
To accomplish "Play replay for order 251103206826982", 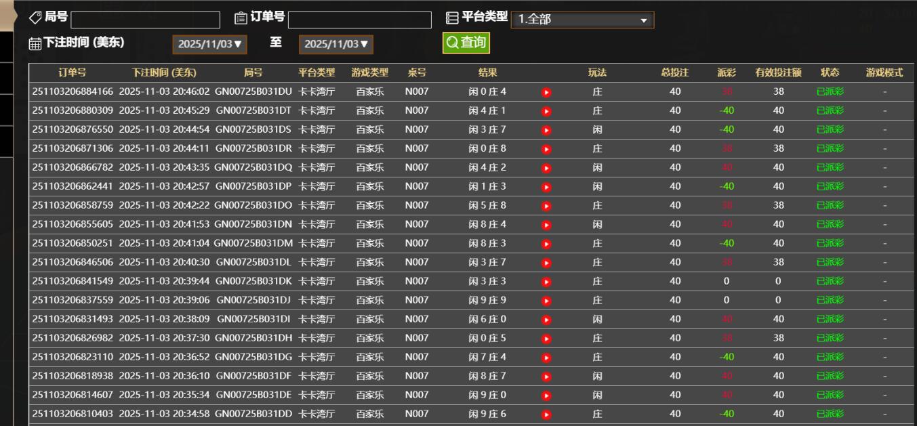I will coord(546,339).
